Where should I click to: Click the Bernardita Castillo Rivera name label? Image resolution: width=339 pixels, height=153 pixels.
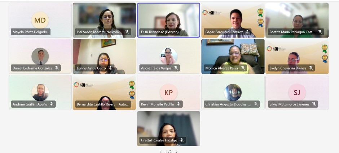click(x=103, y=104)
